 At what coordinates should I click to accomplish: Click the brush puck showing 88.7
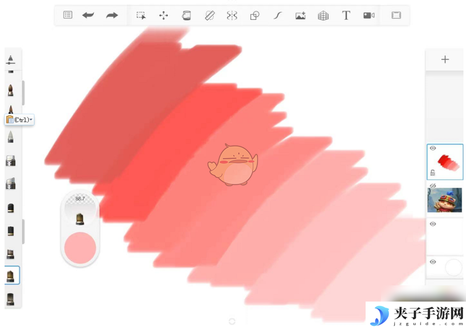click(80, 209)
